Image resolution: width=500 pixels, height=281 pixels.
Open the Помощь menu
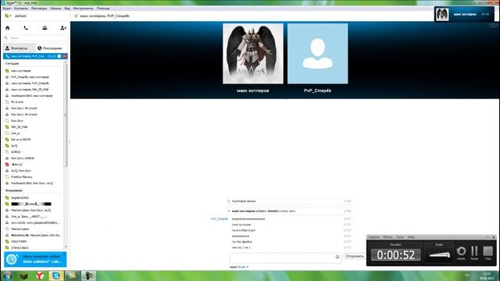click(103, 9)
